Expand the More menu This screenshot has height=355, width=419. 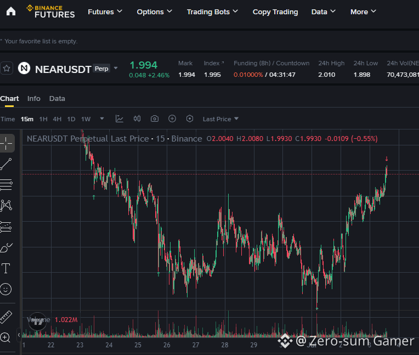[363, 12]
